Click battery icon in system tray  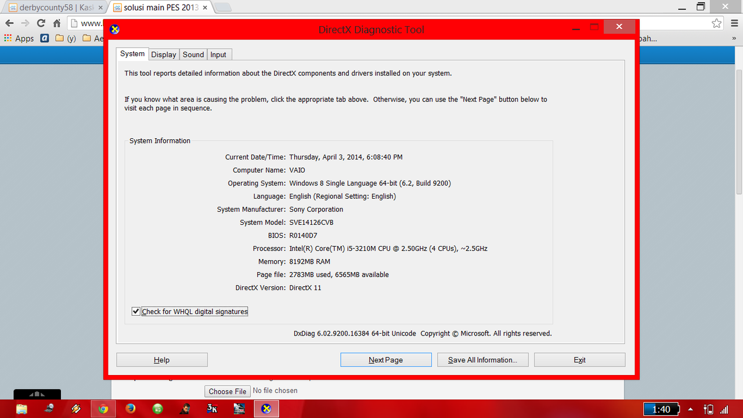click(x=708, y=409)
